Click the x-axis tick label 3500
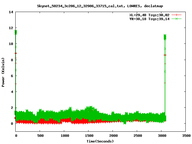 (x=186, y=136)
